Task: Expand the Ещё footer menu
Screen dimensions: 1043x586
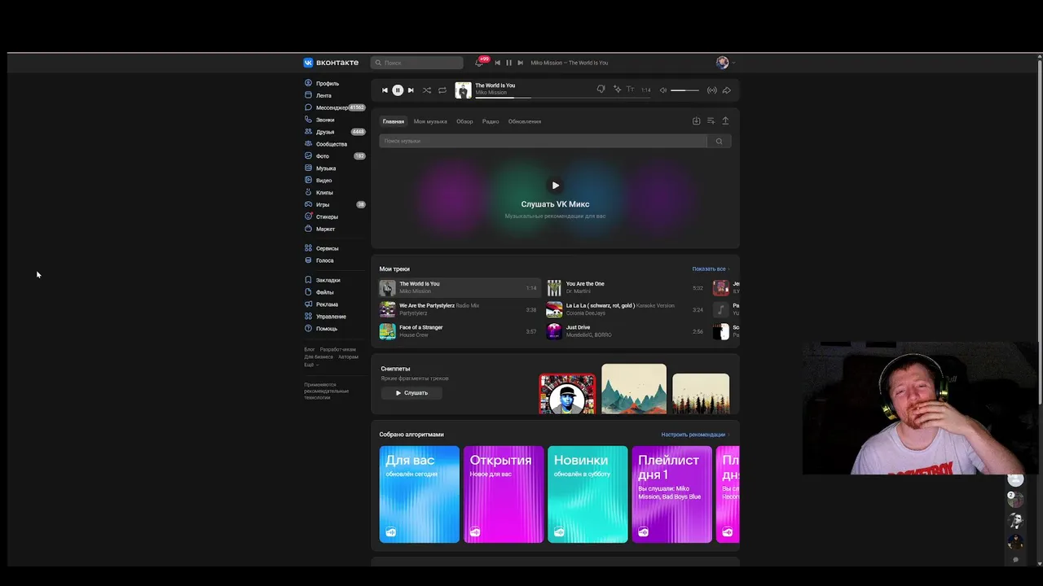Action: point(310,365)
